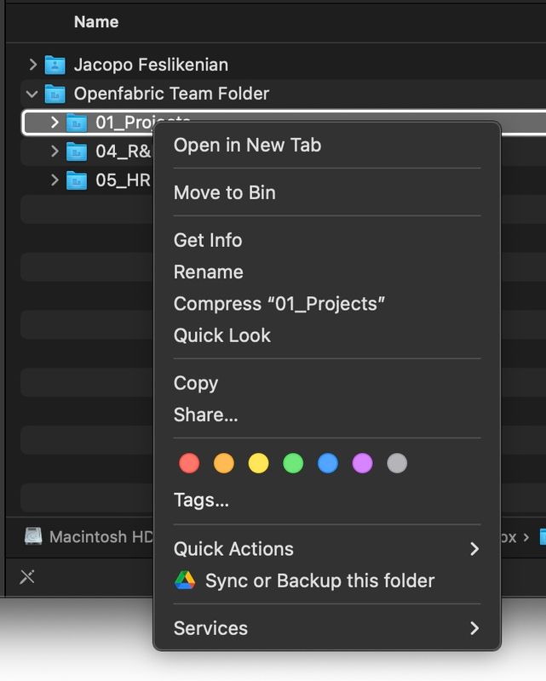Collapse the Openfabric Team Folder

[x=32, y=94]
